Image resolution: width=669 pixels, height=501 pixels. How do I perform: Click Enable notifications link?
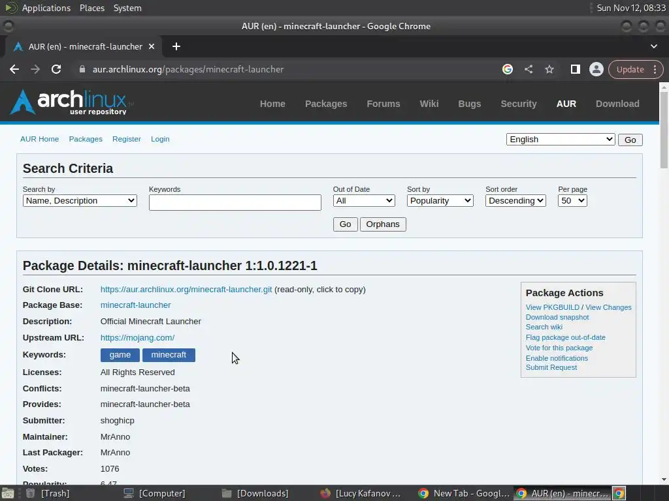[x=557, y=358]
